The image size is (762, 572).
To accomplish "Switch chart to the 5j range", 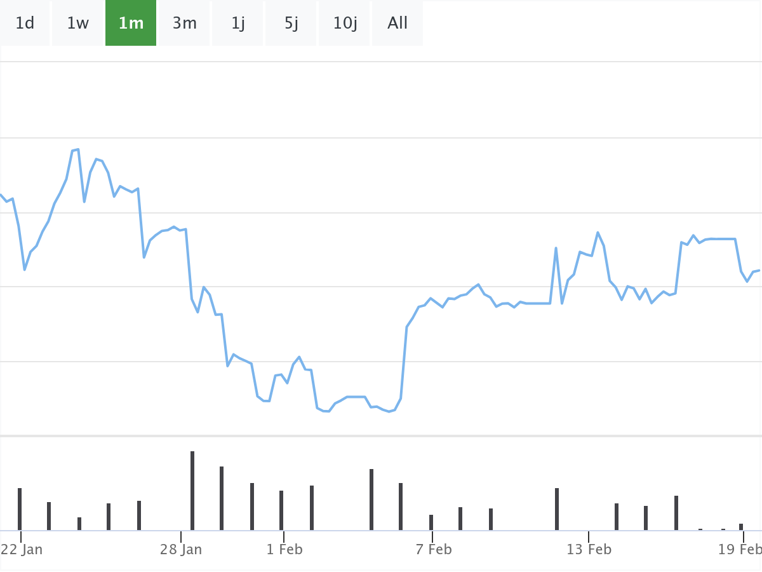I will click(291, 24).
